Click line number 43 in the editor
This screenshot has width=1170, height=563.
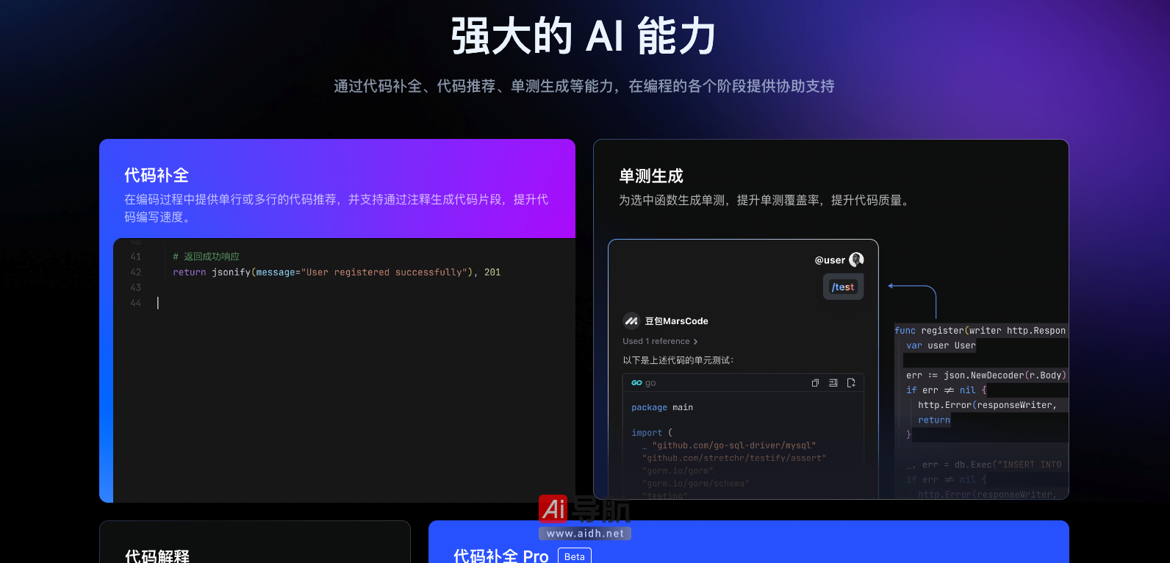135,287
